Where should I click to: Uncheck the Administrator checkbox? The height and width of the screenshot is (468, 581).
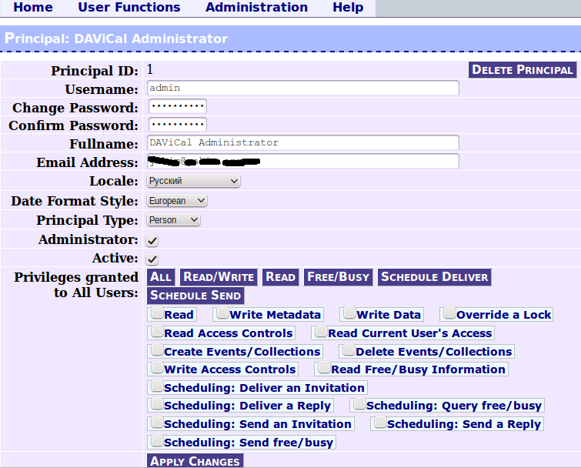pos(152,240)
